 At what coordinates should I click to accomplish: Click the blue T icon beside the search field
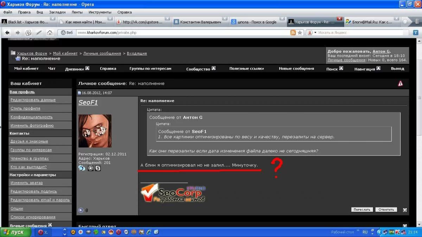pos(415,33)
